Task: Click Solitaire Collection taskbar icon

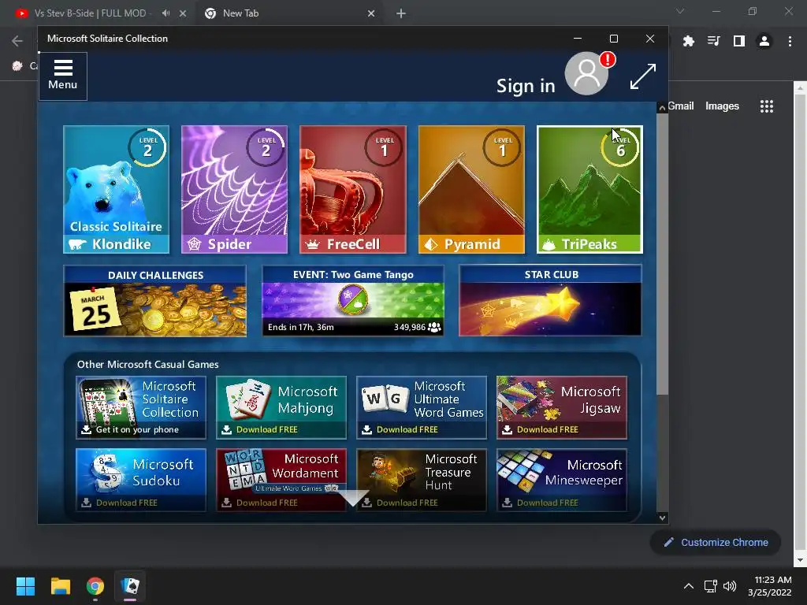Action: click(x=130, y=586)
